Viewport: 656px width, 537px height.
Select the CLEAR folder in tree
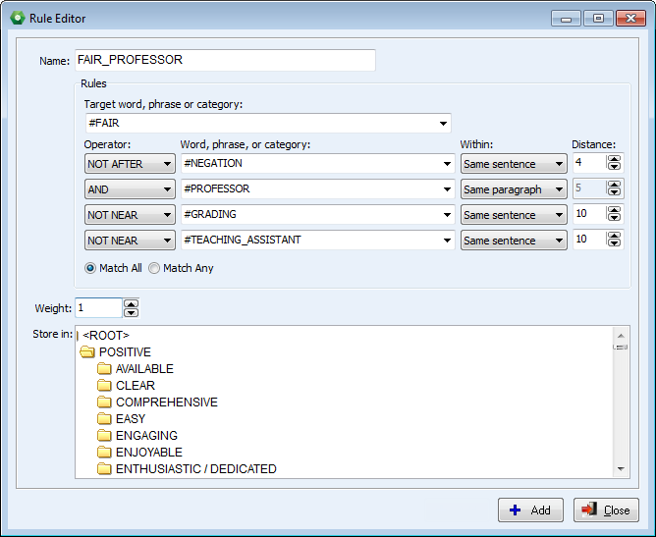(135, 386)
